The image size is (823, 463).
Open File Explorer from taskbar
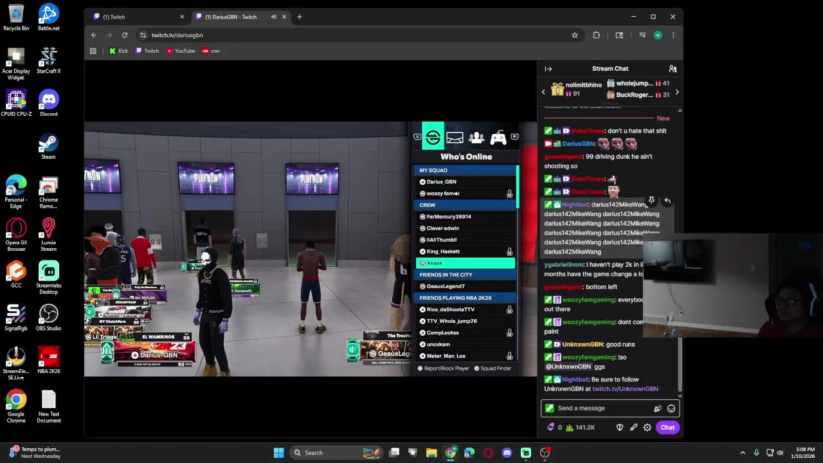pyautogui.click(x=431, y=453)
